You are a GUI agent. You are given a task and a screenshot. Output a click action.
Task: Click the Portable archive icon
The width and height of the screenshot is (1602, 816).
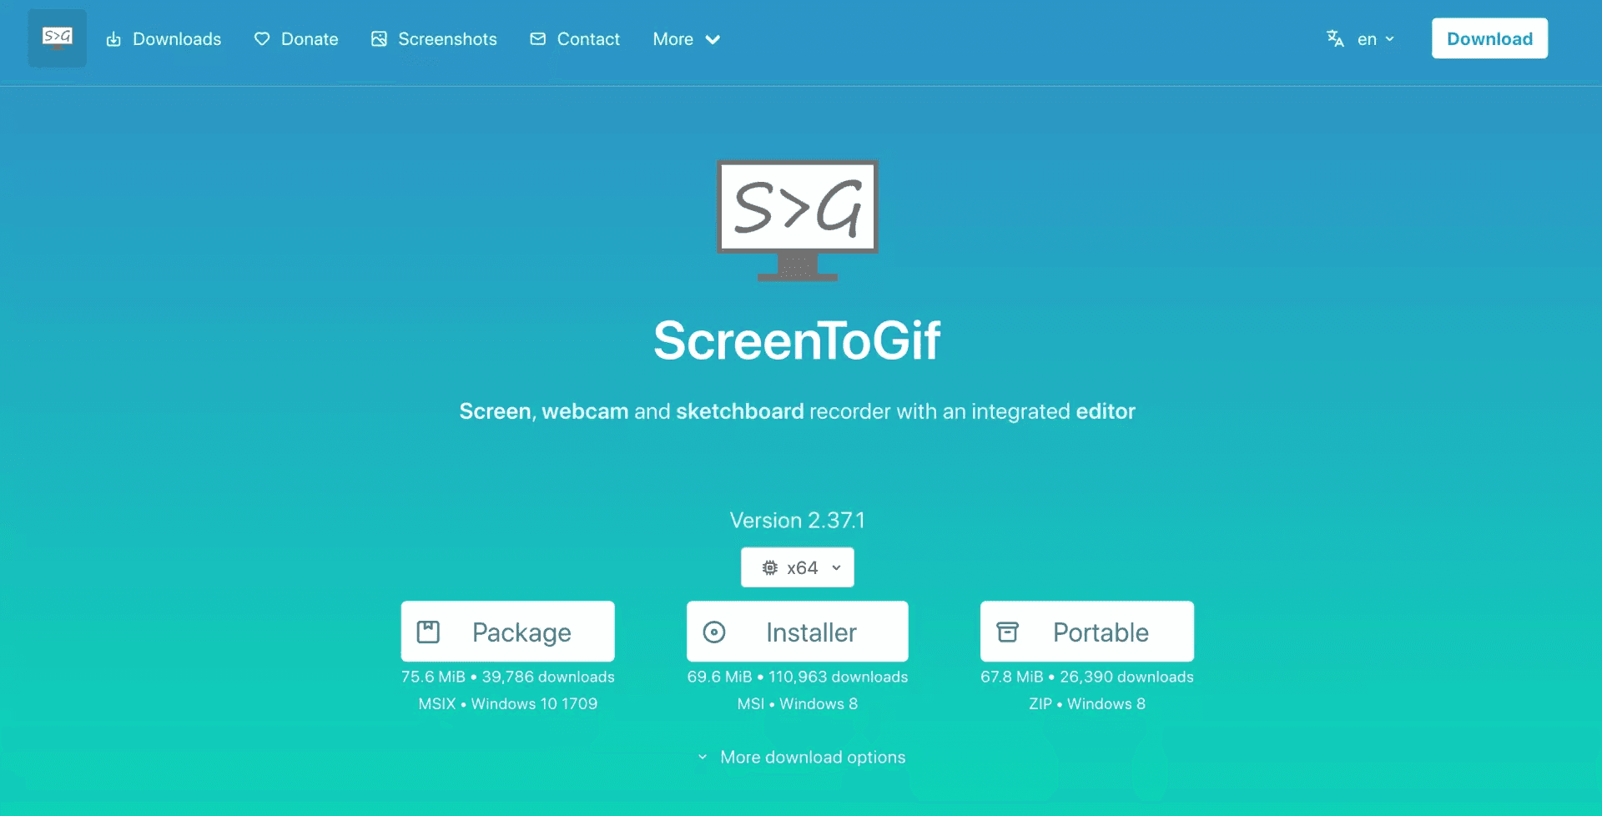point(1008,632)
